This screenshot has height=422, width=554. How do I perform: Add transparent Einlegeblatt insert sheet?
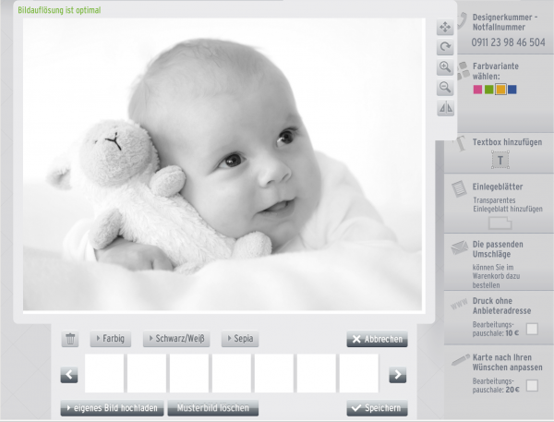point(499,223)
